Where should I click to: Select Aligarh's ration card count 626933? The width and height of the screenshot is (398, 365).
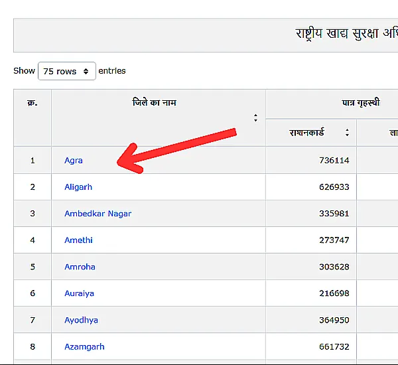click(334, 187)
